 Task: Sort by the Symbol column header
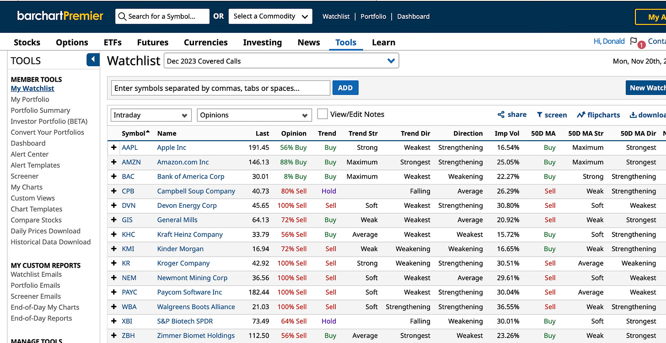point(135,133)
